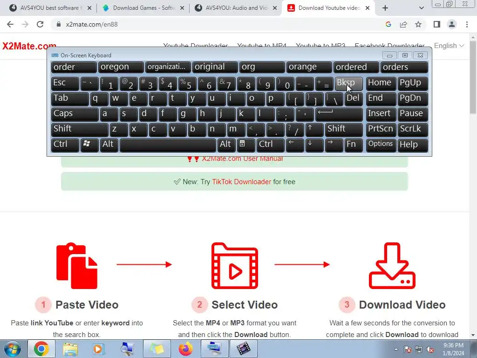
Task: Switch to AVS4YOU best software tab
Action: coord(49,8)
